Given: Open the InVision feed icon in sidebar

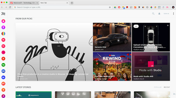Looking at the screenshot, I should pos(3,40).
